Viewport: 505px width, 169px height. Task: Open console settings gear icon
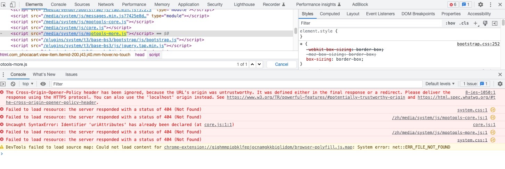[x=500, y=84]
